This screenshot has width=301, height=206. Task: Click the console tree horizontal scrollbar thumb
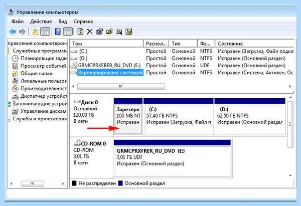tap(33, 184)
